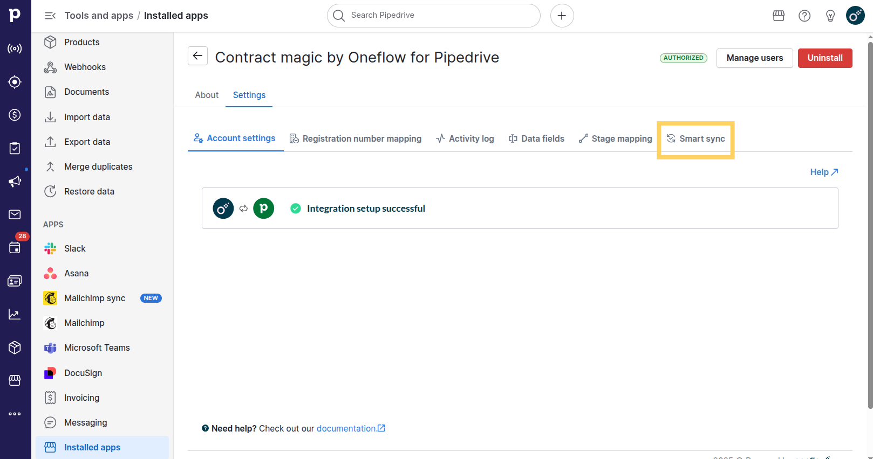Open Mailchimp sync in Apps list
873x459 pixels.
click(95, 298)
